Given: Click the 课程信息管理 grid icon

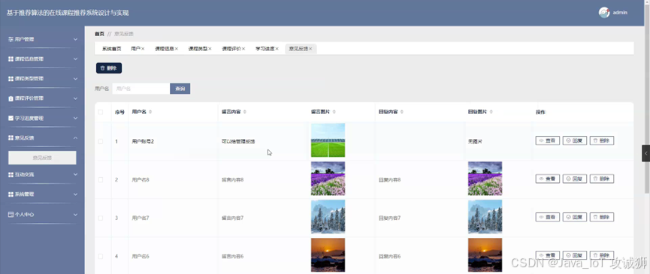Looking at the screenshot, I should point(11,59).
